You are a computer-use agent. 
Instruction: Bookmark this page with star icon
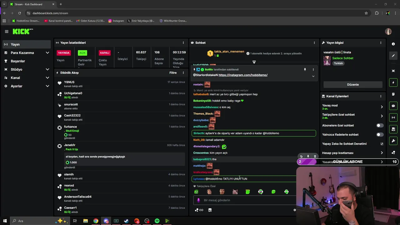click(x=366, y=13)
